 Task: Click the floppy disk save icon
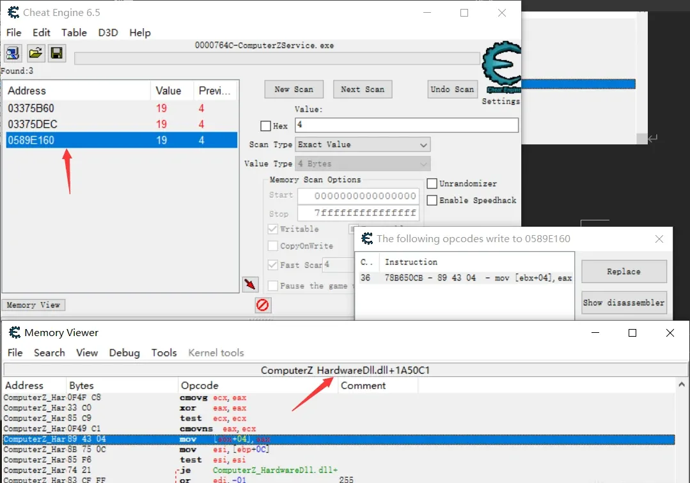coord(57,54)
